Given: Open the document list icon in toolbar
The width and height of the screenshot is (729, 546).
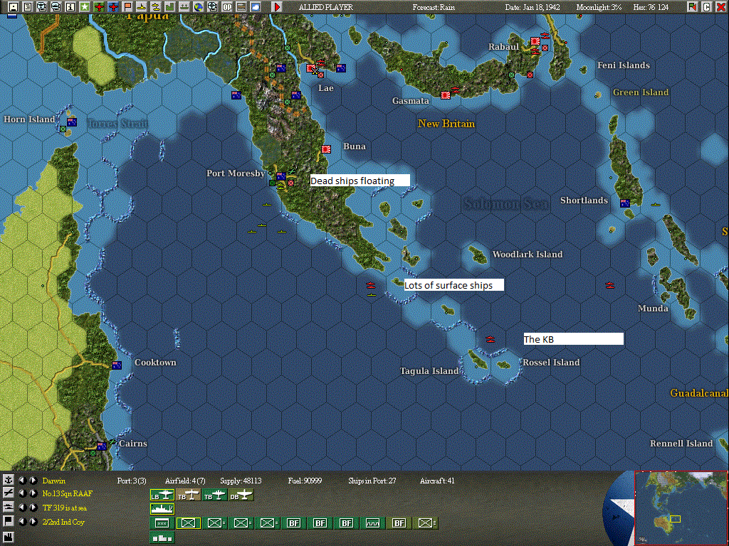Looking at the screenshot, I should 28,7.
